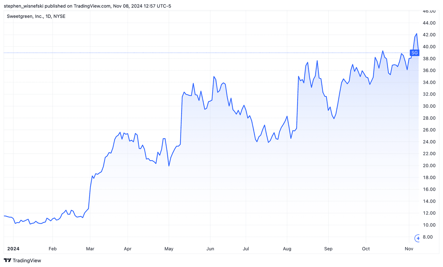Screen dimensions: 443x267
Task: Click the 36.00 price axis value
Action: (429, 70)
